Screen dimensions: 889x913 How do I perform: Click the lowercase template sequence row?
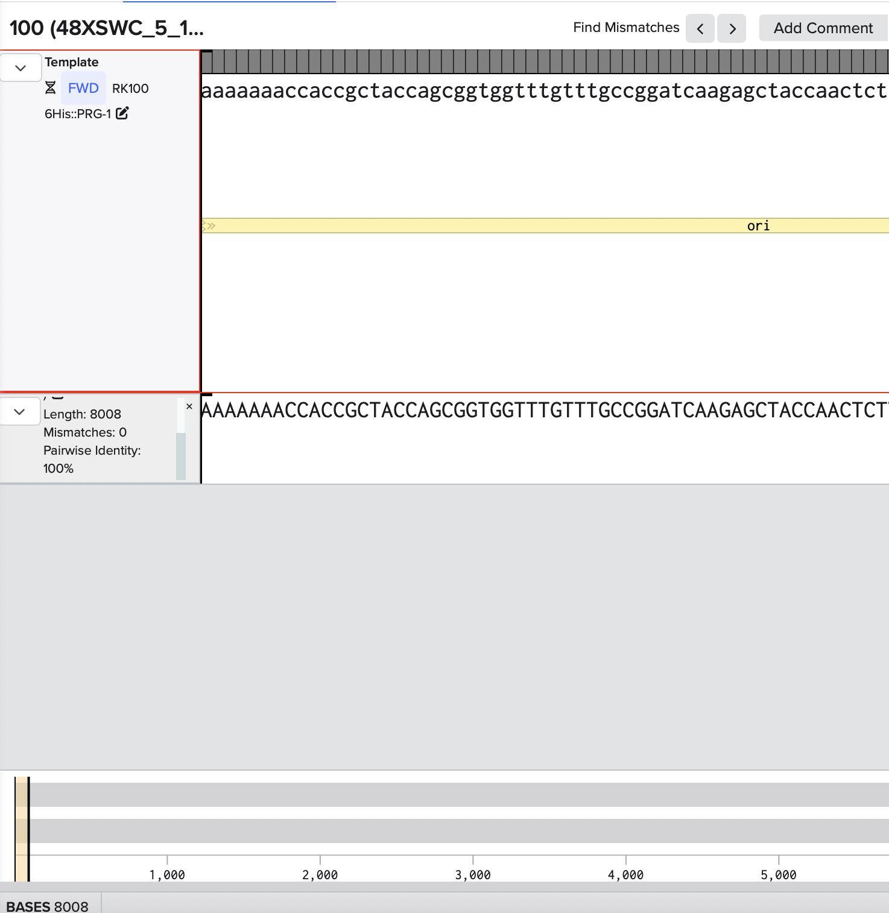(x=543, y=92)
